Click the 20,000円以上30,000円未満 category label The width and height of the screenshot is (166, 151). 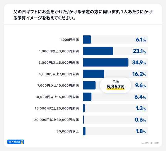57,120
